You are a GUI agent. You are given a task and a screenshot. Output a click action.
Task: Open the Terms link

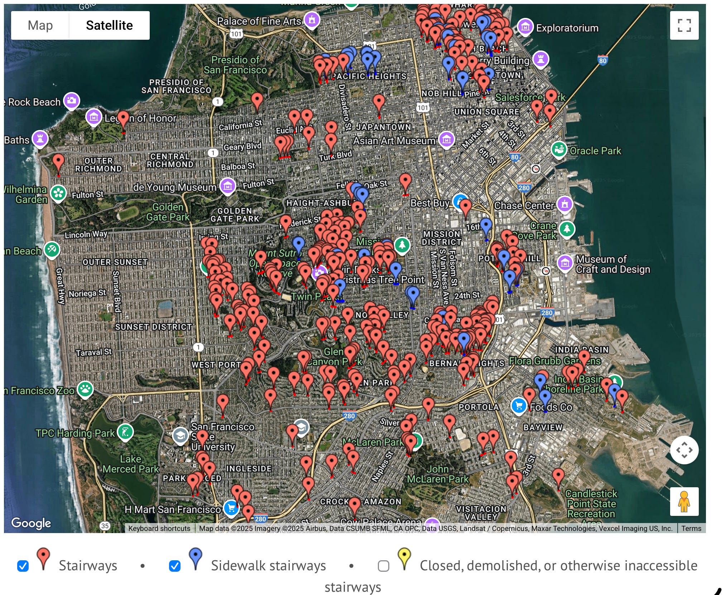691,528
